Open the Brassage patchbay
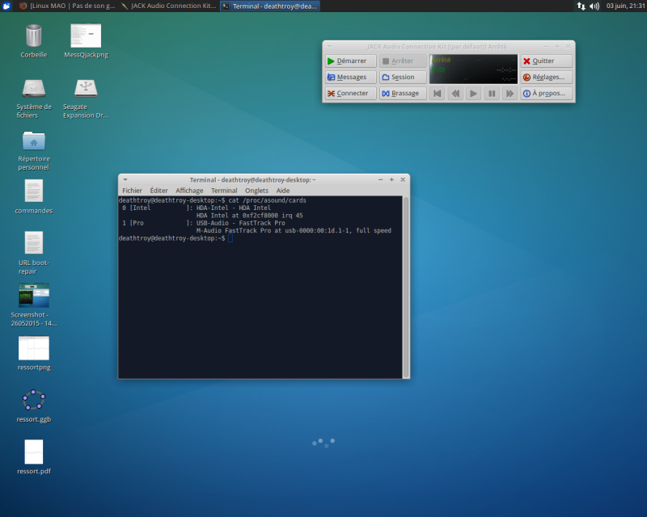Image resolution: width=647 pixels, height=517 pixels. point(403,93)
